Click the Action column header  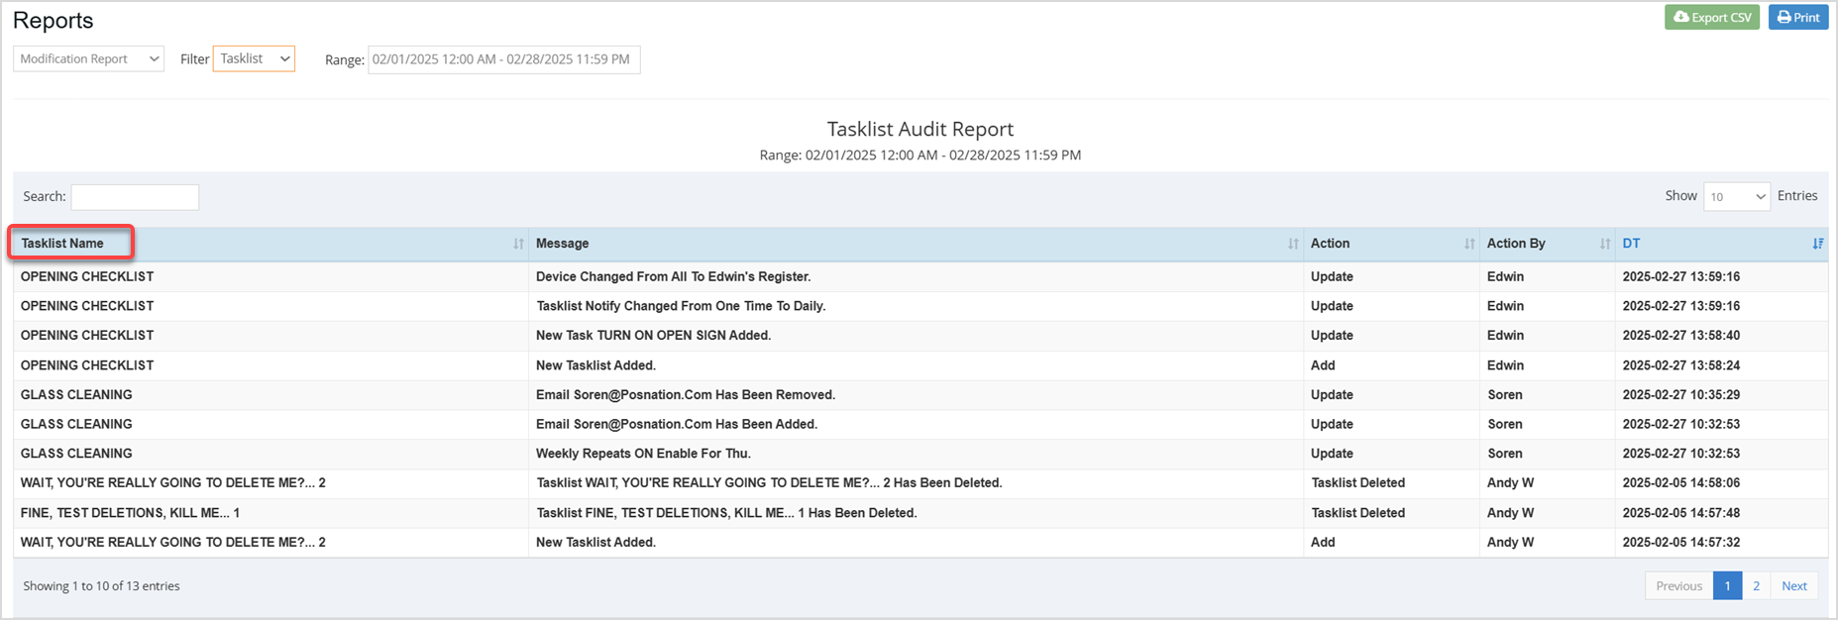coord(1391,244)
